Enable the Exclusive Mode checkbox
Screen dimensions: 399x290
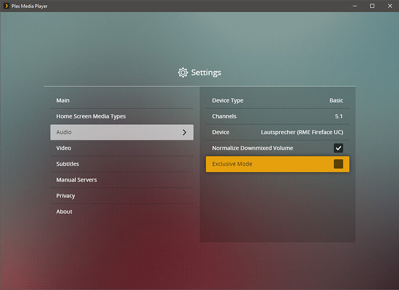(339, 164)
